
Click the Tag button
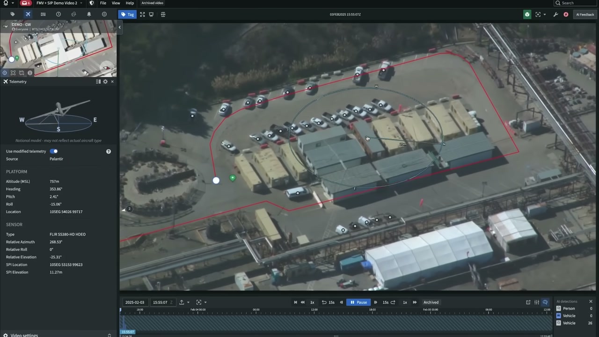click(x=127, y=15)
